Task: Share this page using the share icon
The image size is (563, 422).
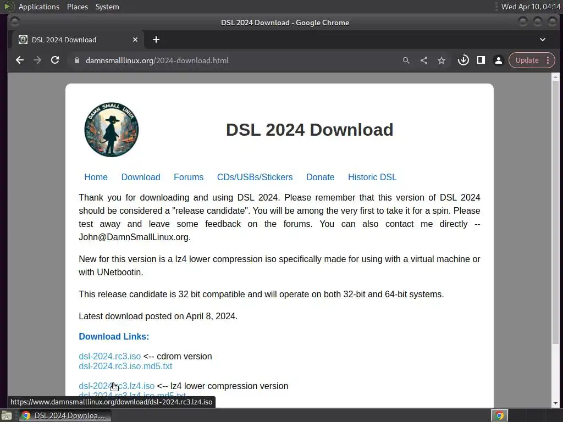Action: pos(424,60)
